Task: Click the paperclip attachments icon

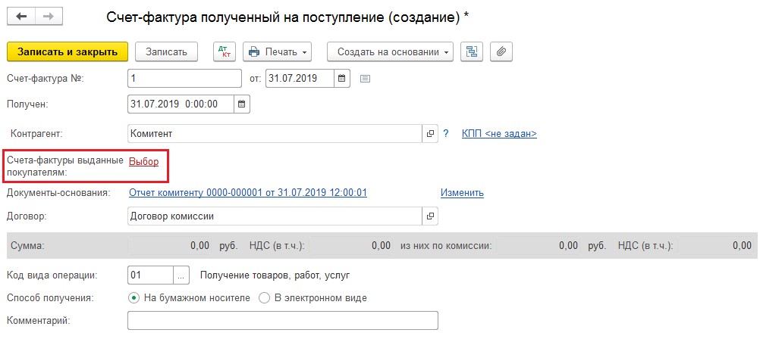Action: click(501, 51)
